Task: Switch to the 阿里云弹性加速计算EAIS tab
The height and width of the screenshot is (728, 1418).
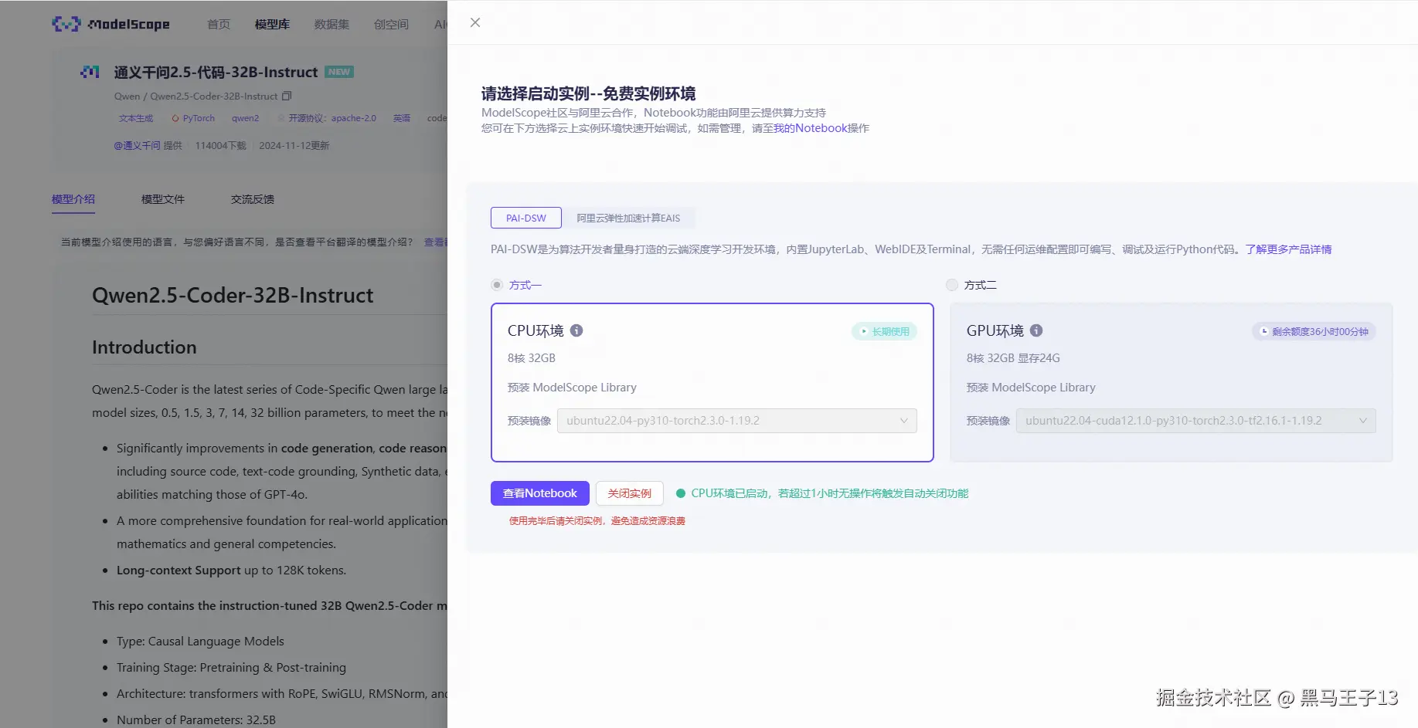Action: pyautogui.click(x=628, y=218)
